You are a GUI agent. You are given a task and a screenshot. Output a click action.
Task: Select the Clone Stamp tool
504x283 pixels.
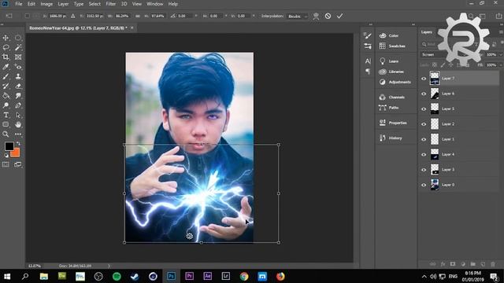[x=18, y=76]
